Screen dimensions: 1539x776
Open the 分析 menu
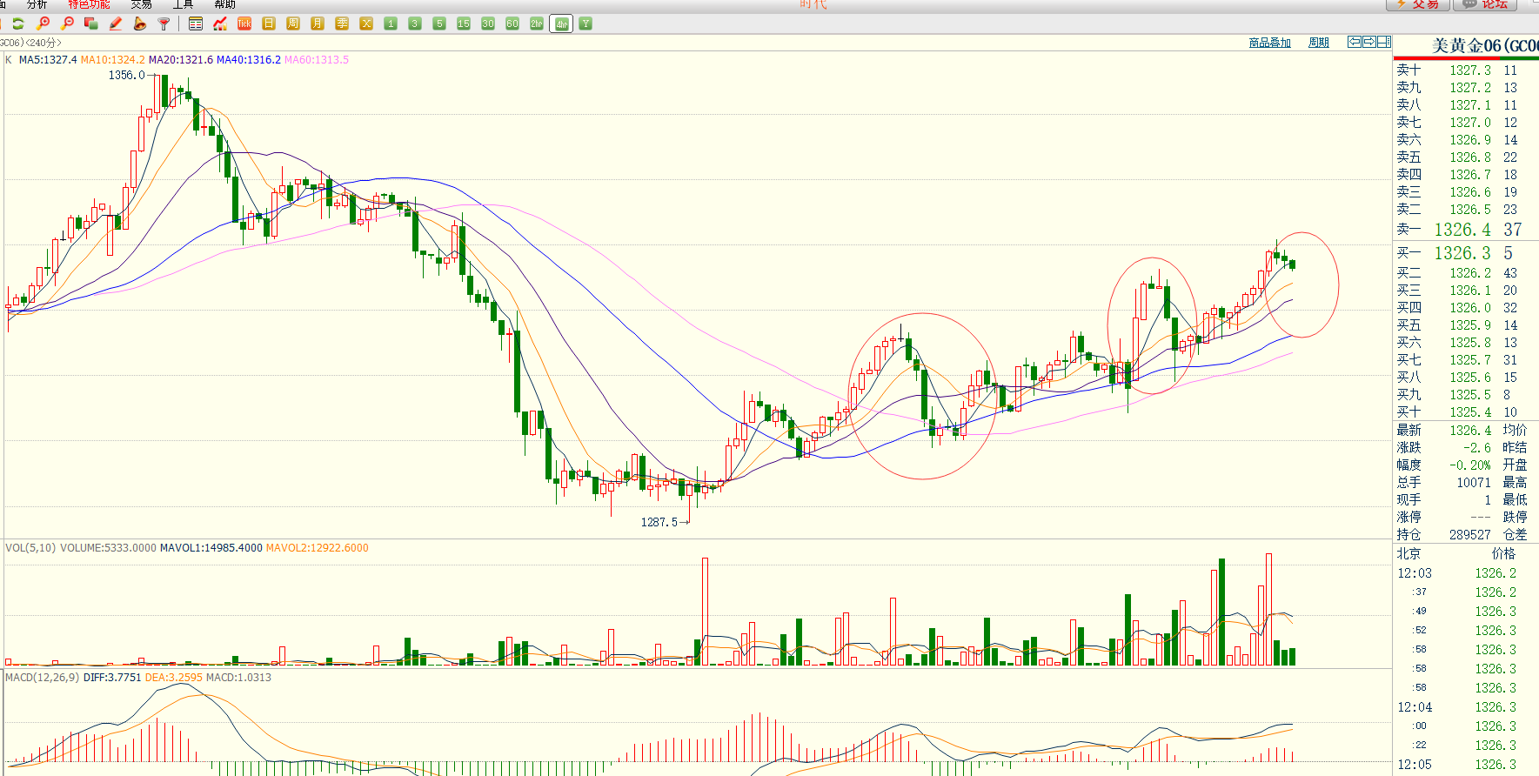[x=37, y=4]
